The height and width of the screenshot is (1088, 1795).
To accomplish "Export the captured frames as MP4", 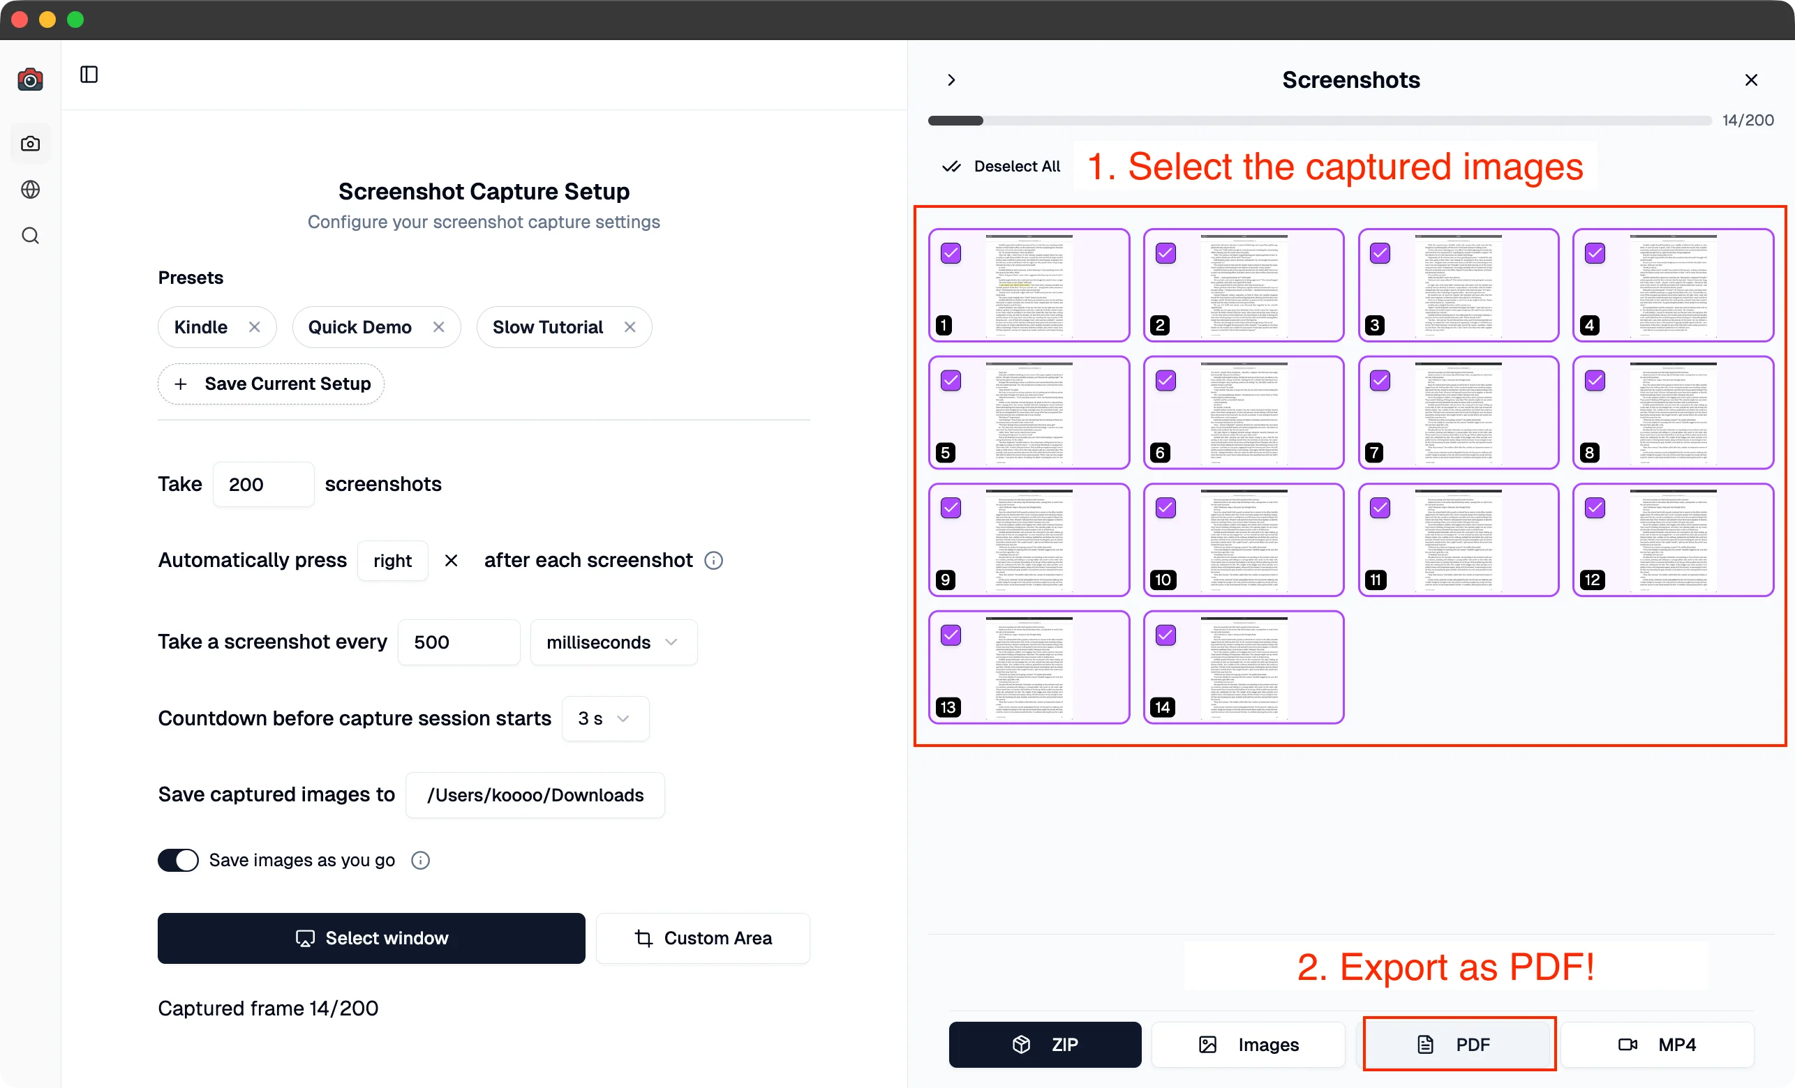I will pos(1657,1044).
